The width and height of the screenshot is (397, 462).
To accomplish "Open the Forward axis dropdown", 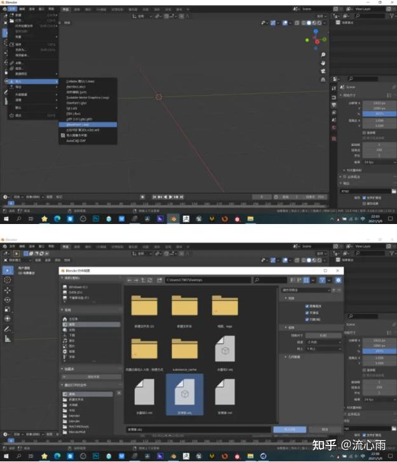I will pyautogui.click(x=323, y=343).
